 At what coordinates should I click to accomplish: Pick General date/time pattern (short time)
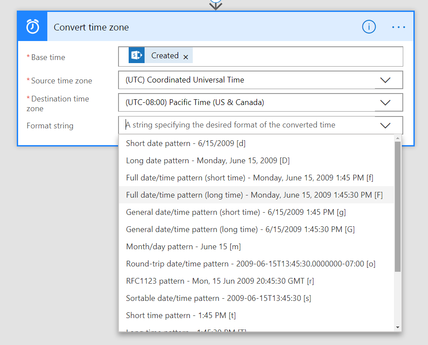[x=236, y=212]
